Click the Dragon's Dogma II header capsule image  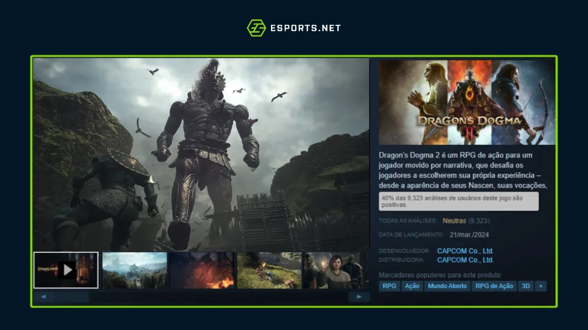coord(467,102)
